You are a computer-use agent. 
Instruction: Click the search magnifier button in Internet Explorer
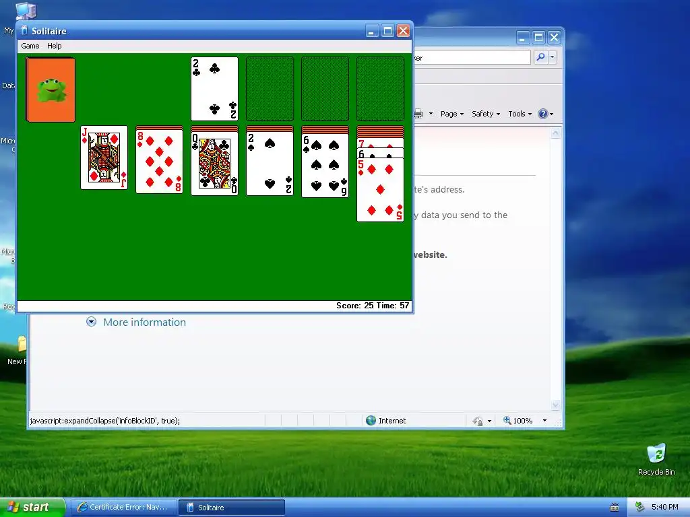click(x=540, y=57)
